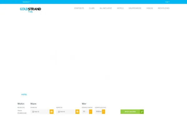Image resolution: width=187 pixels, height=117 pixels.
Task: Open the Erwachsene number dropdown
Action: coord(87,112)
